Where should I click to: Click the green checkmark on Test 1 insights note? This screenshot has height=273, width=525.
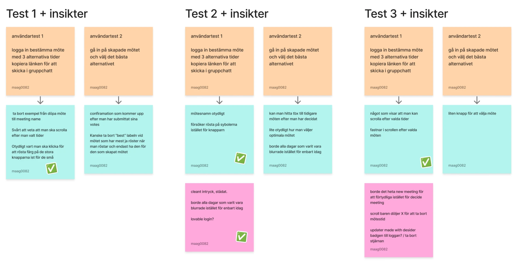(52, 168)
